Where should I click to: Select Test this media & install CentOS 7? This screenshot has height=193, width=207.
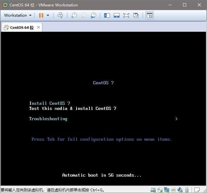[x=73, y=108]
